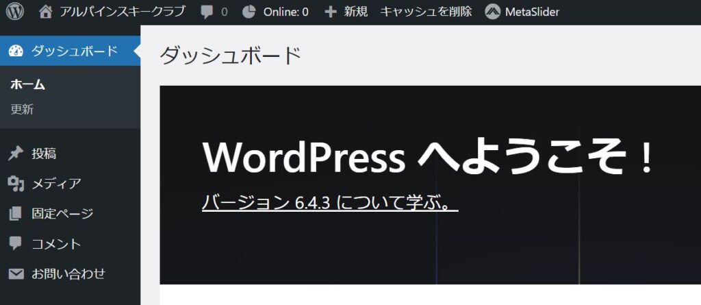Screen dimensions: 701x305
Task: Click the home icon beside アルパインスキークラブ
Action: click(x=45, y=12)
